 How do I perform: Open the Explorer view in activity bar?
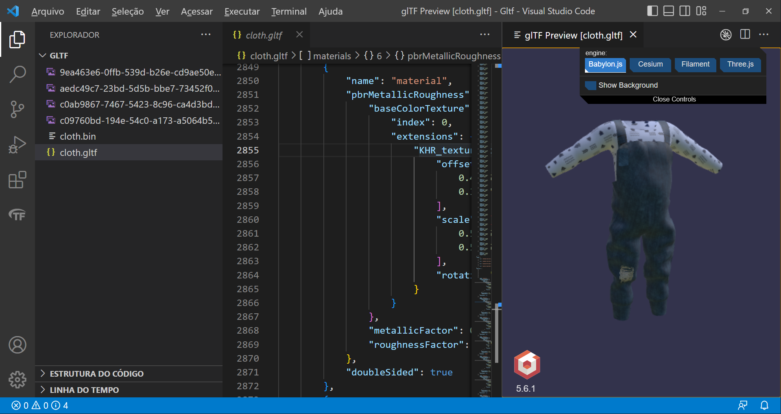coord(17,39)
